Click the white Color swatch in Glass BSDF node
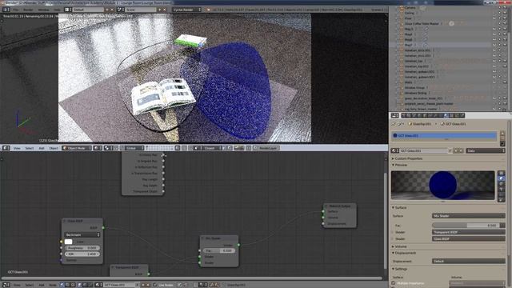This screenshot has width=512, height=288. tap(69, 242)
